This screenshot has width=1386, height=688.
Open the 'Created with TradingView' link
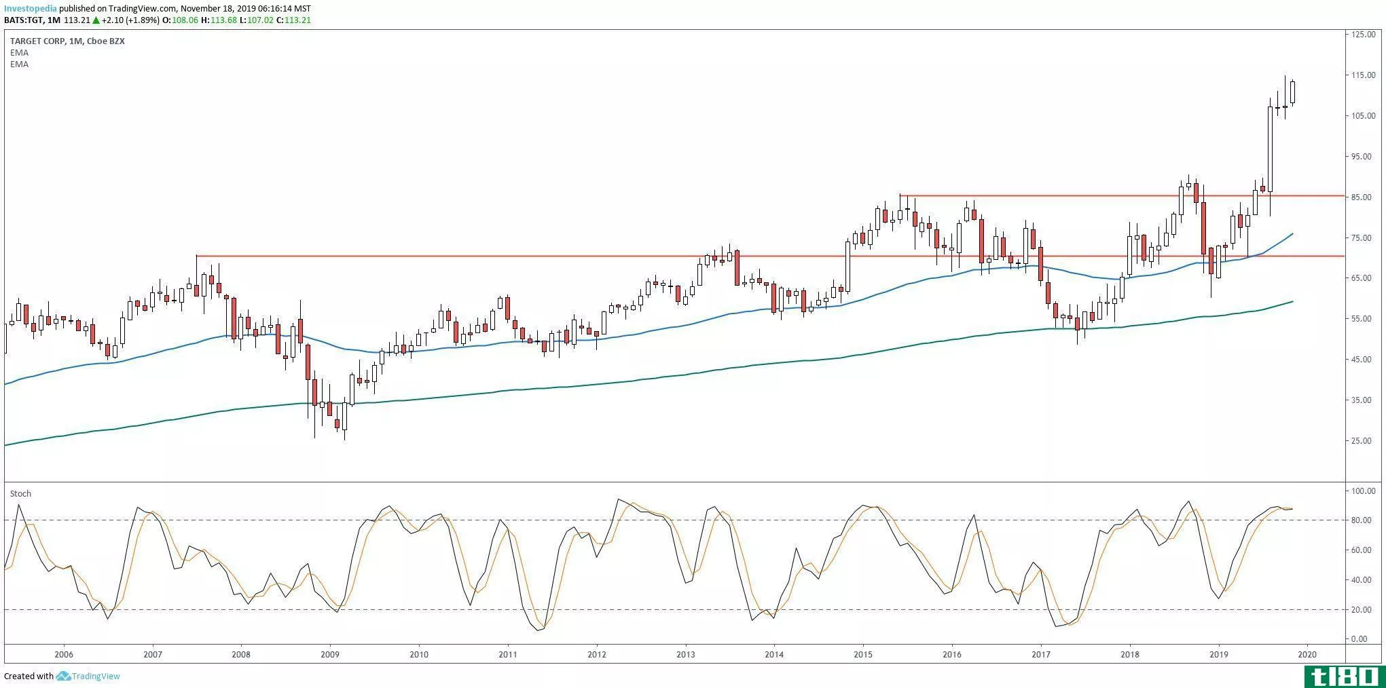coord(62,676)
